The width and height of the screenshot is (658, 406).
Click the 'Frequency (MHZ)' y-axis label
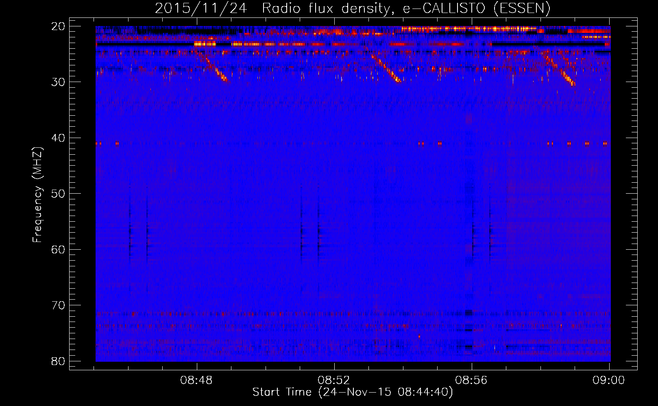(37, 195)
